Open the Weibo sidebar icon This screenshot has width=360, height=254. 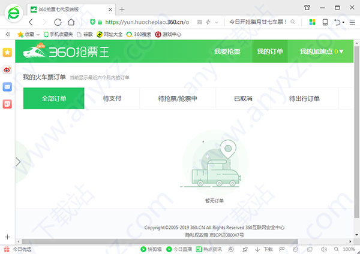click(7, 69)
